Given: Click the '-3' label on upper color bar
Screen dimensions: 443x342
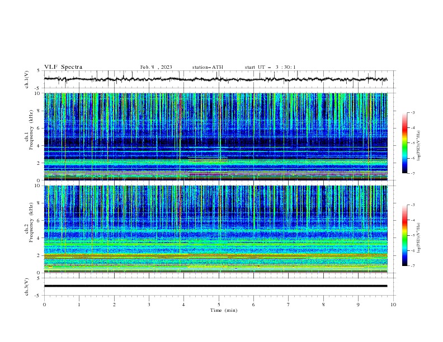Looking at the screenshot, I should pos(412,112).
